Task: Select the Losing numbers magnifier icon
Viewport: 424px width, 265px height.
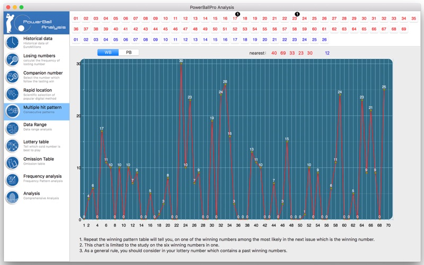Action: pyautogui.click(x=12, y=59)
